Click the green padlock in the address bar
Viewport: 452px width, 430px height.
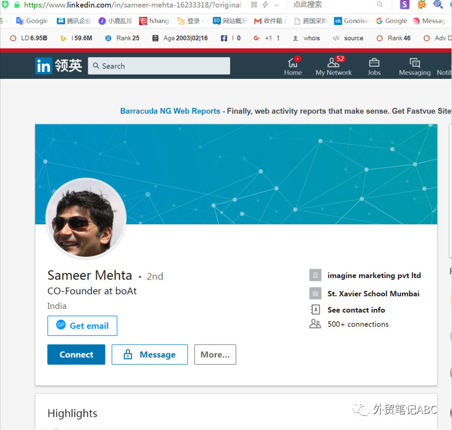tap(17, 4)
